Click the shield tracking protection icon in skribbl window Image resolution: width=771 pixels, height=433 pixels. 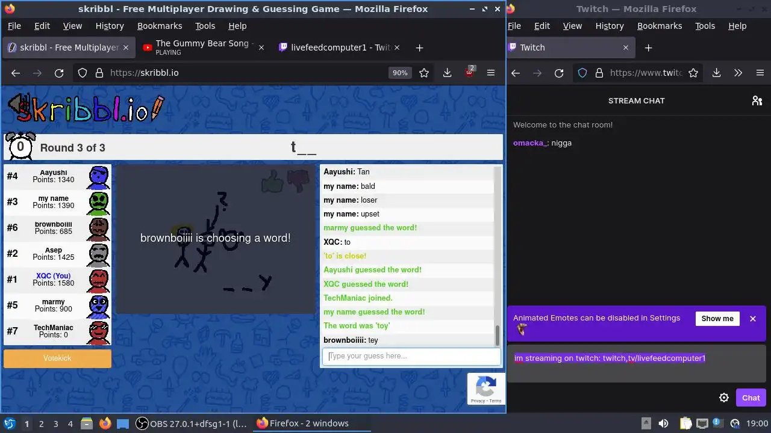tap(83, 73)
